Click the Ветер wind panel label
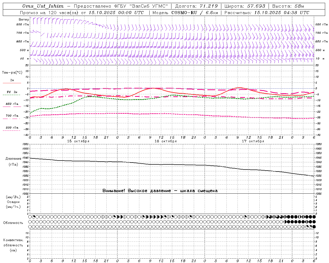329x263 pixels. [x=24, y=20]
